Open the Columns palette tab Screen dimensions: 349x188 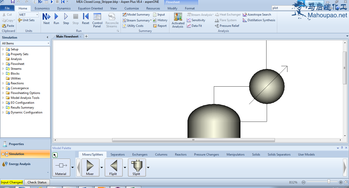tap(161, 155)
